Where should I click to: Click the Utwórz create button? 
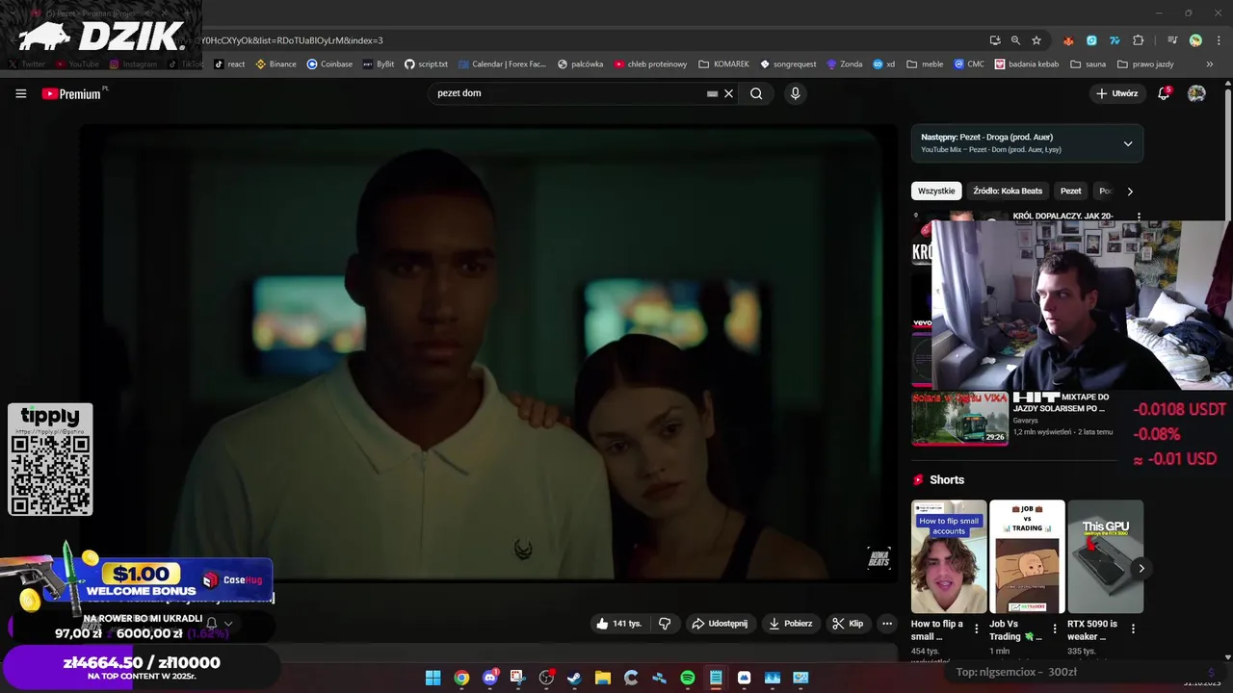coord(1117,93)
